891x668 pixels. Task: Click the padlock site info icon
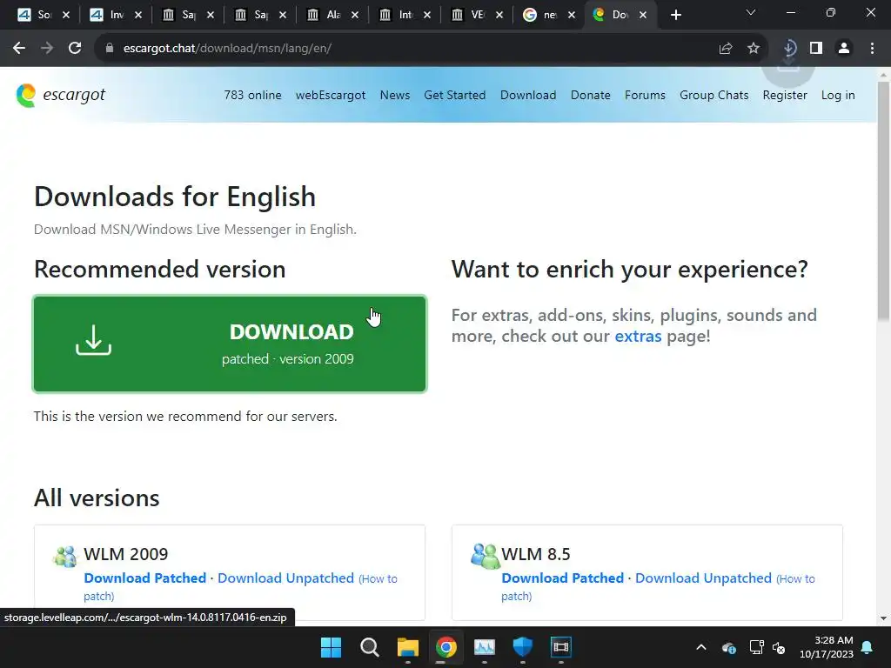[109, 49]
